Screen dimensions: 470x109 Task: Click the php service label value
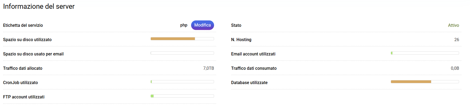coord(184,25)
